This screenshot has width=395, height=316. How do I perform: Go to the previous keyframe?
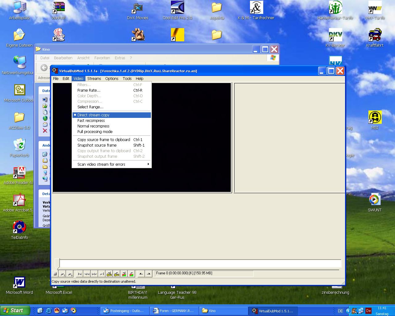(109, 274)
